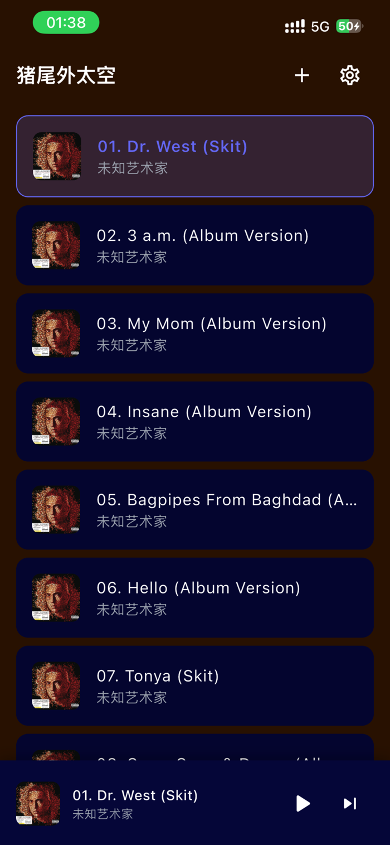Tap the battery indicator in status bar

(x=349, y=26)
